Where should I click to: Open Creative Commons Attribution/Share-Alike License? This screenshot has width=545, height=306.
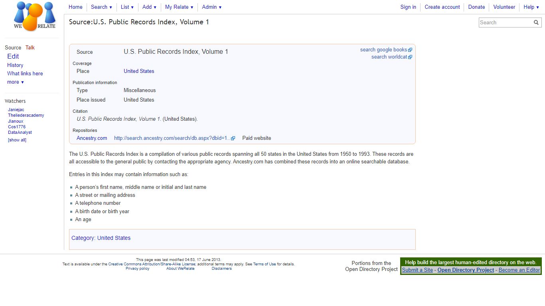click(x=152, y=264)
